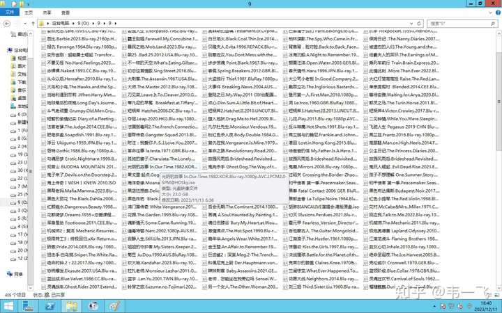This screenshot has height=313, width=502.
Task: Switch to the 主页 ribbon tab
Action: click(x=29, y=13)
